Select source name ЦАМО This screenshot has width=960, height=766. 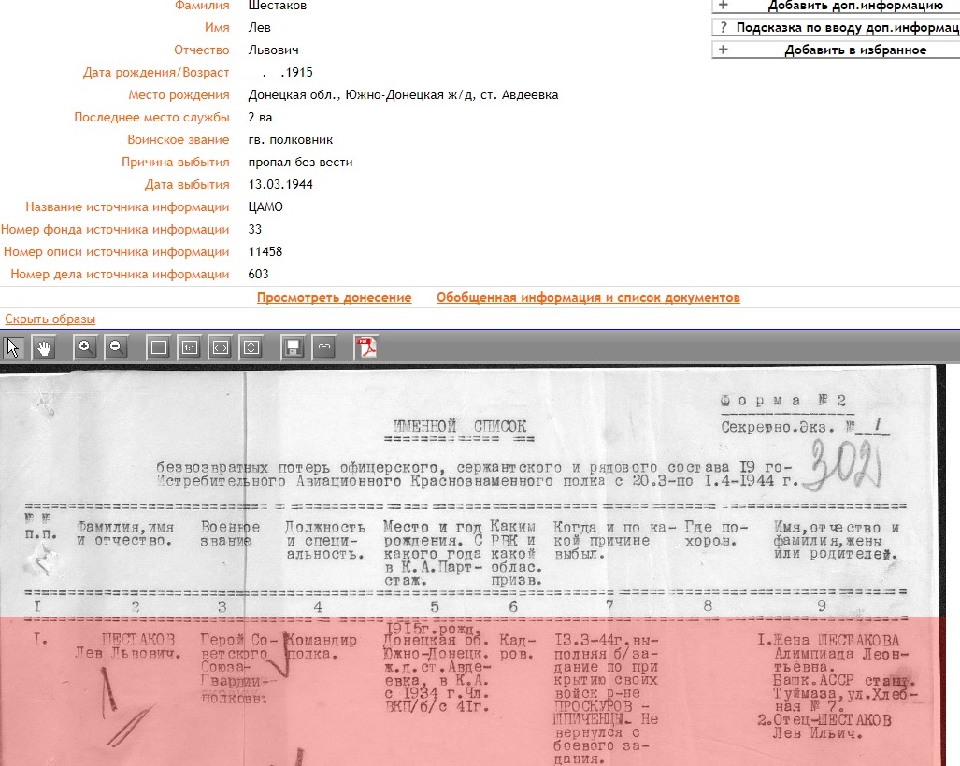265,206
